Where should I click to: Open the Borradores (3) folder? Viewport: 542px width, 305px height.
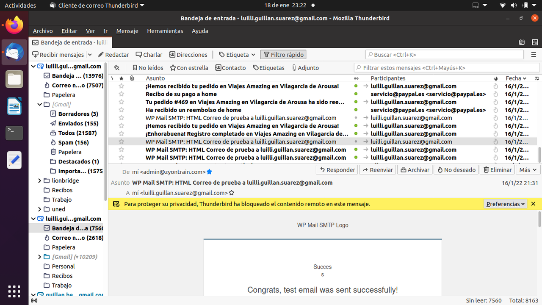click(78, 114)
